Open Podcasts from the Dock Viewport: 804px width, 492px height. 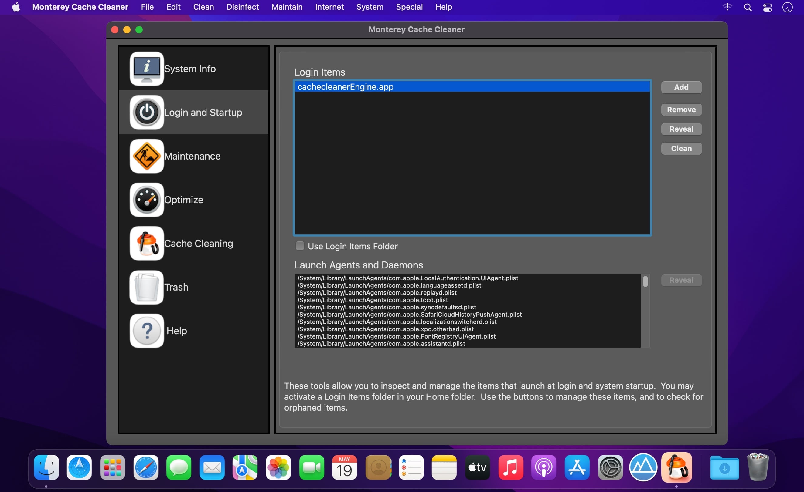pos(543,467)
